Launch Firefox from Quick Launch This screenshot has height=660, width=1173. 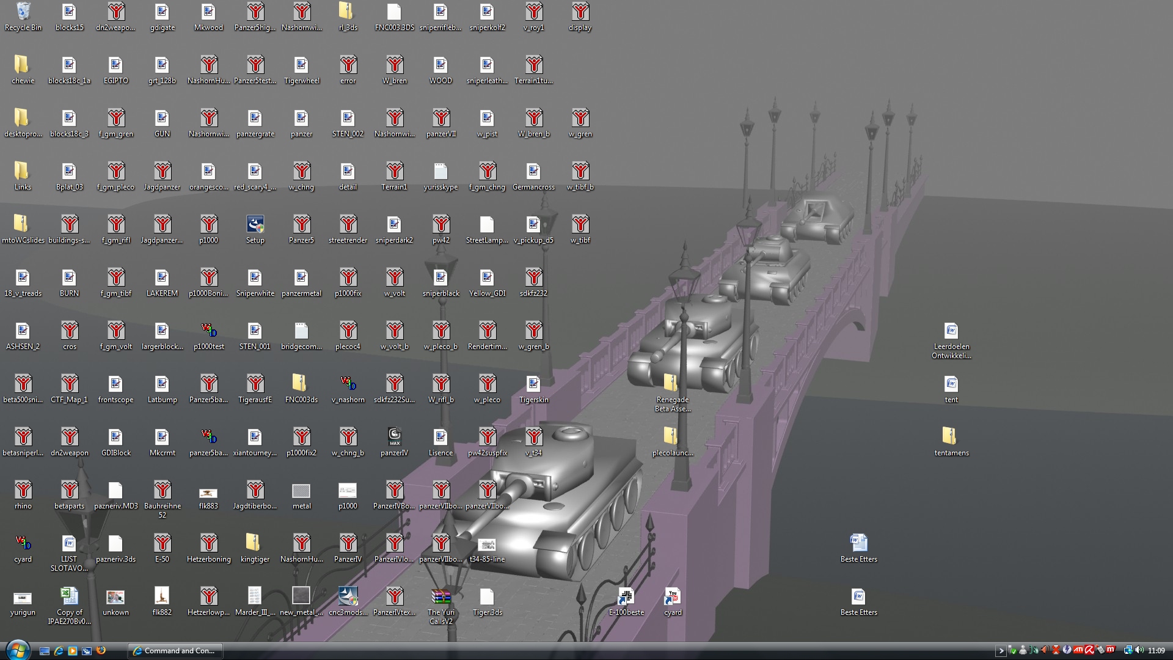[x=101, y=651]
